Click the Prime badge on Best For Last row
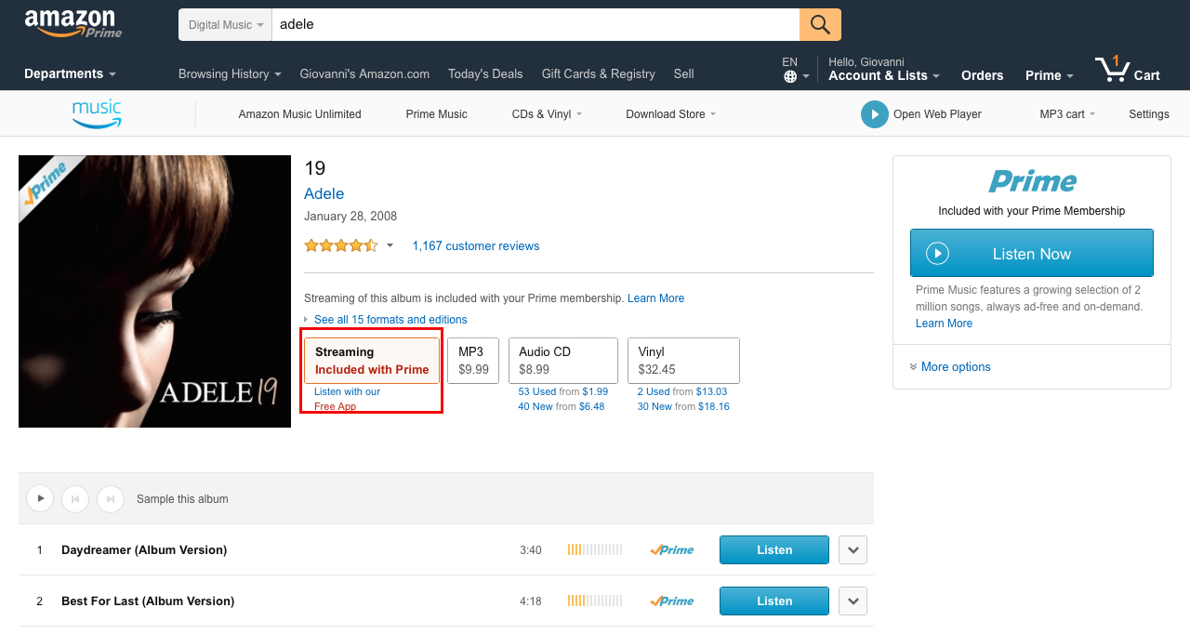1190x634 pixels. tap(672, 601)
